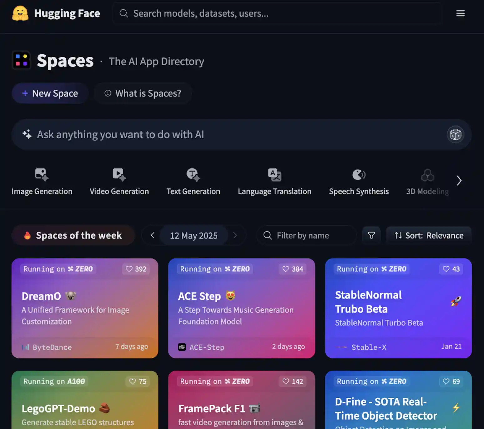The width and height of the screenshot is (484, 429).
Task: Click the ACE-Step organization avatar icon
Action: [x=182, y=347]
